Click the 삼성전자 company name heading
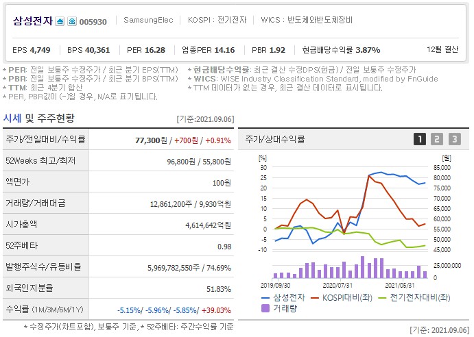Viewport: 474px width, 337px height. tap(33, 21)
